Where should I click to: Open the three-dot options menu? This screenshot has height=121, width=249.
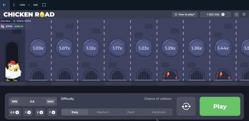coord(14,5)
